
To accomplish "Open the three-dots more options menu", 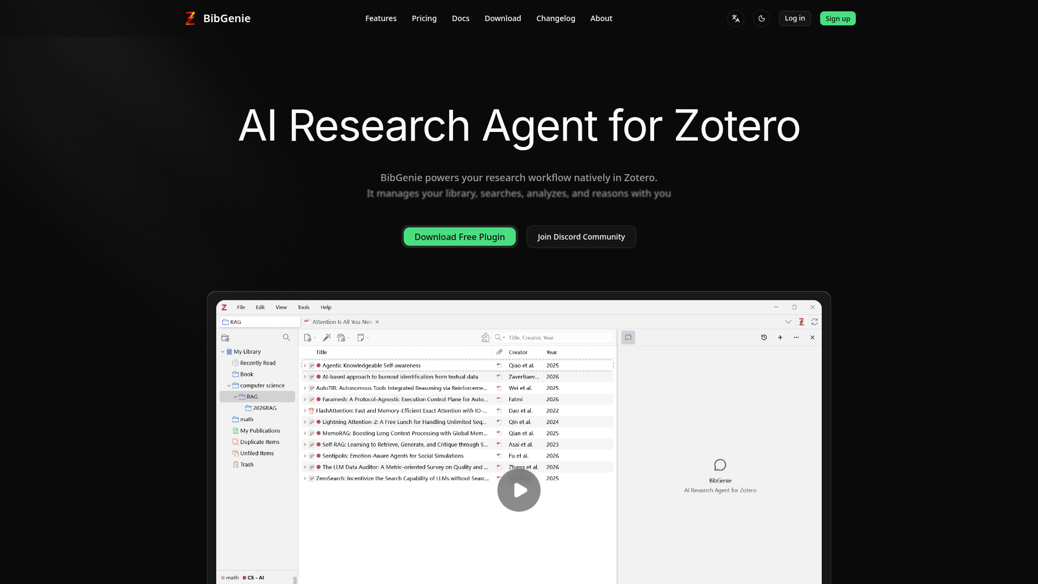I will (796, 337).
